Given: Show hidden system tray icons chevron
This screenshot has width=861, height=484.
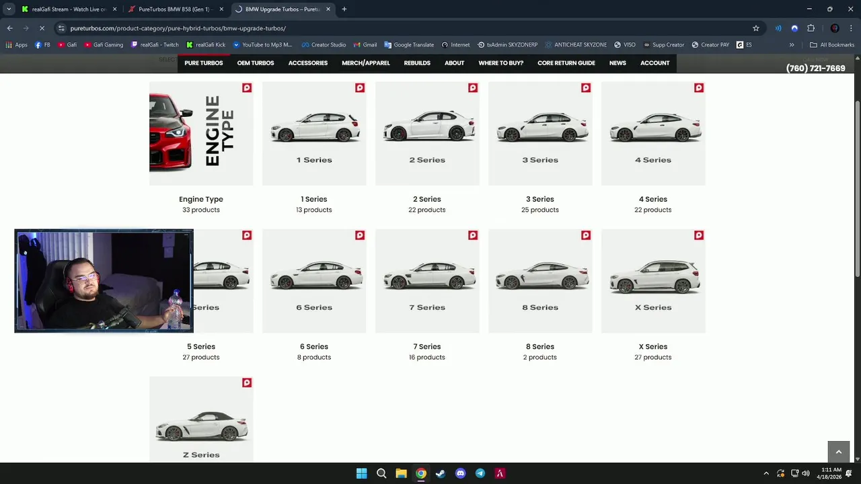Looking at the screenshot, I should tap(766, 473).
